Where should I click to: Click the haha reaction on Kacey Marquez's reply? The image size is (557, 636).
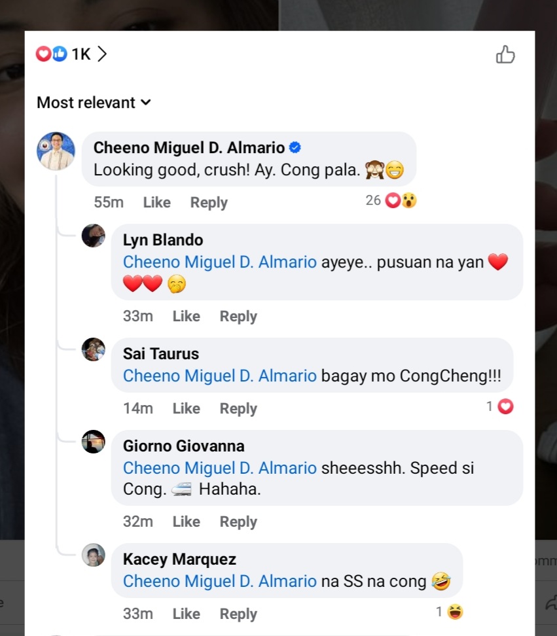click(x=455, y=612)
